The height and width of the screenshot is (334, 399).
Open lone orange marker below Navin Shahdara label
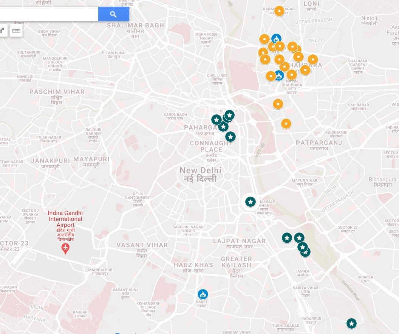pos(278,104)
